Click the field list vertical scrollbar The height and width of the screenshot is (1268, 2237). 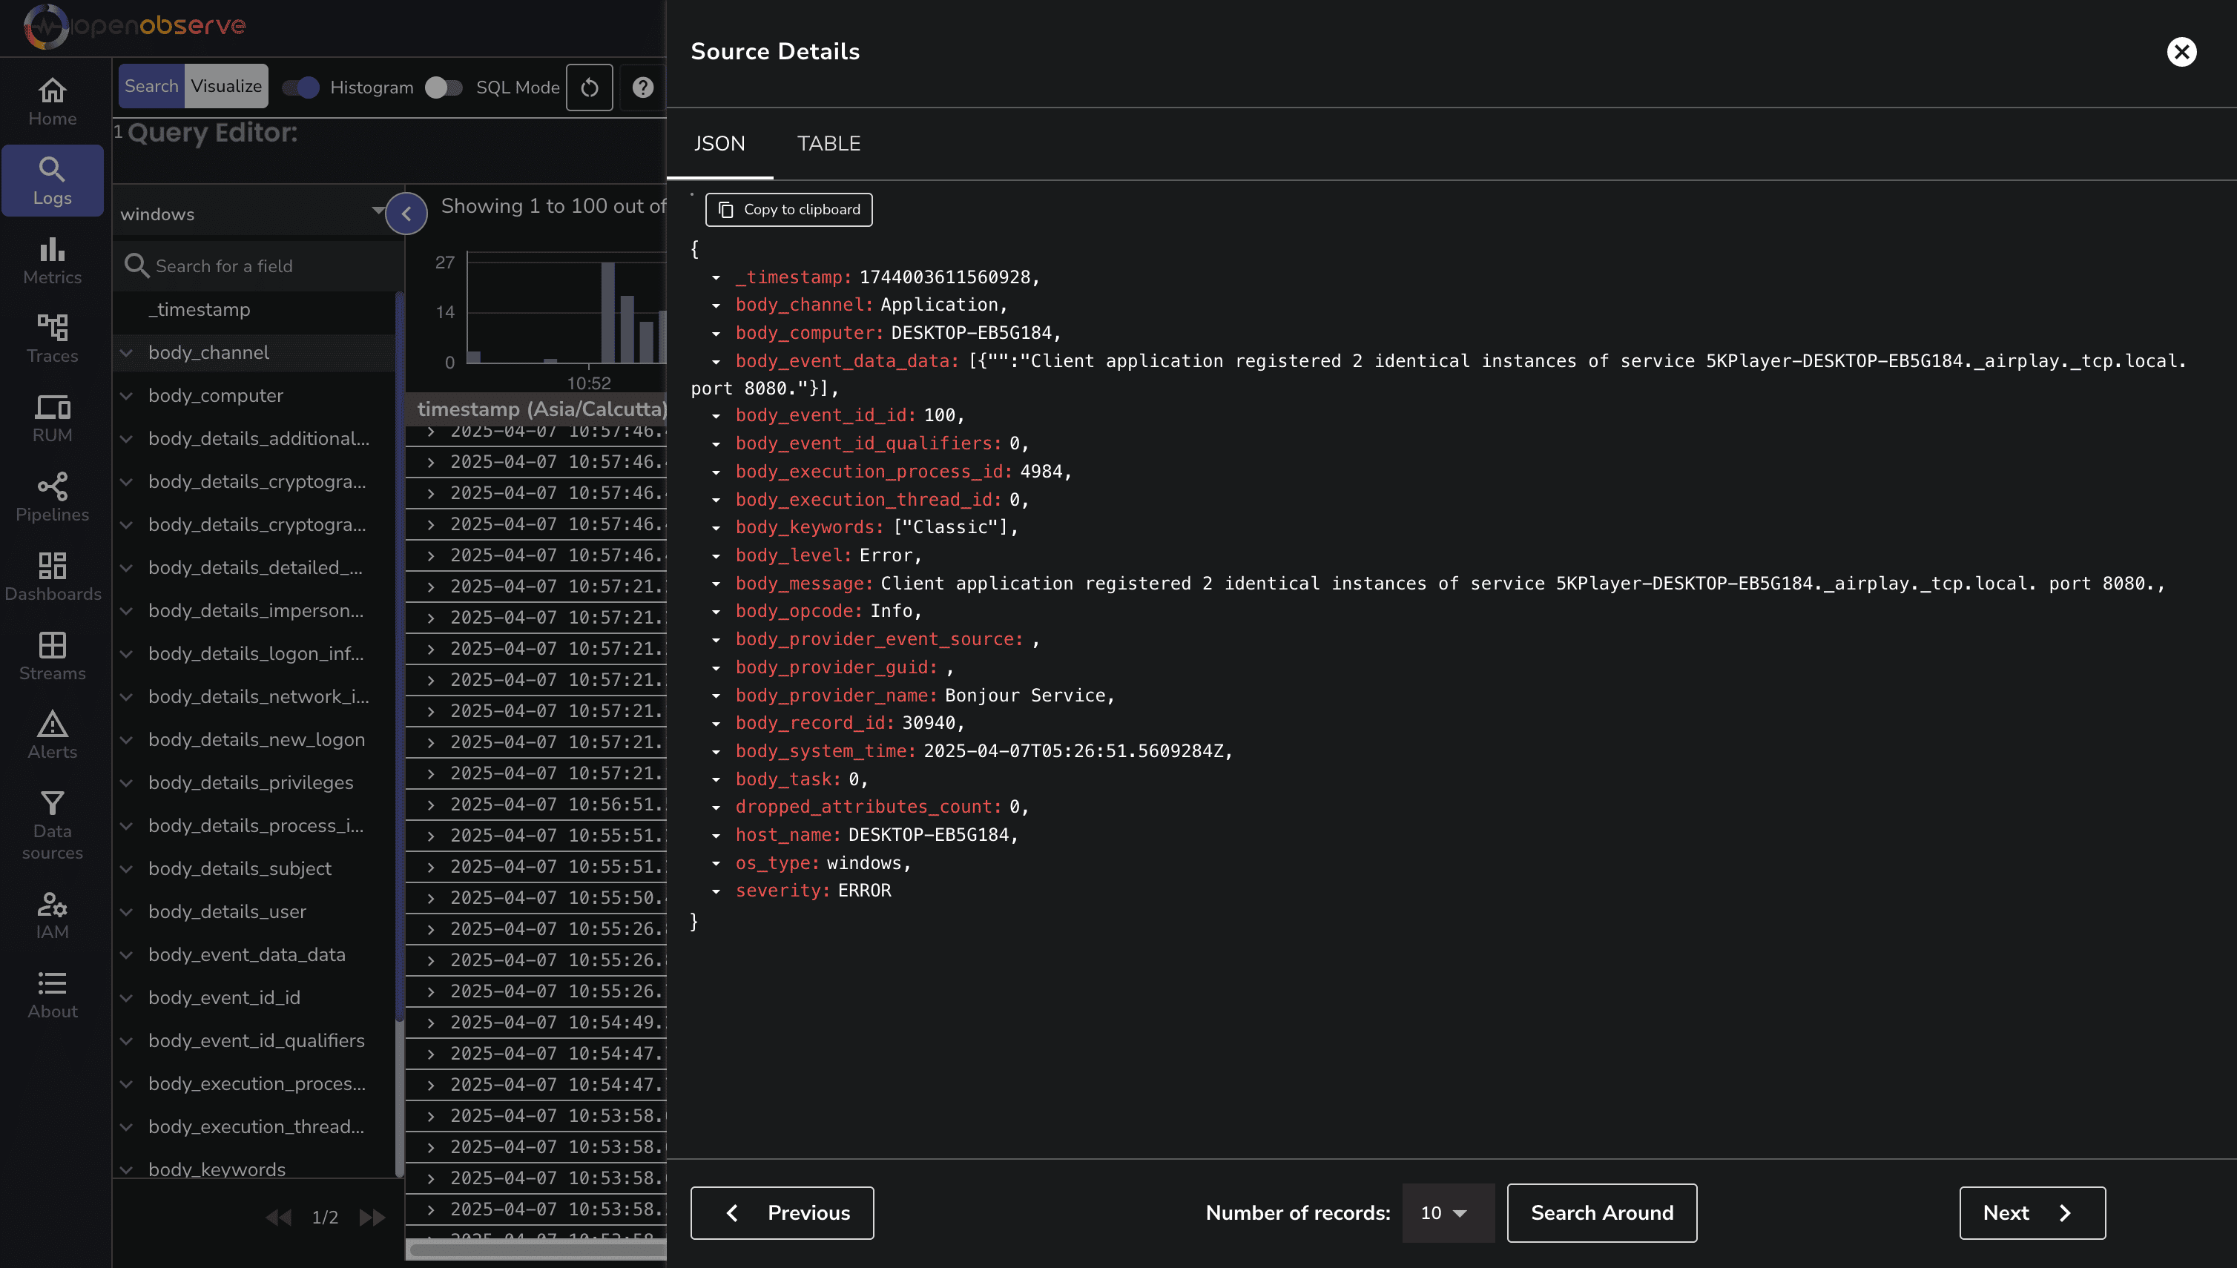[400, 653]
